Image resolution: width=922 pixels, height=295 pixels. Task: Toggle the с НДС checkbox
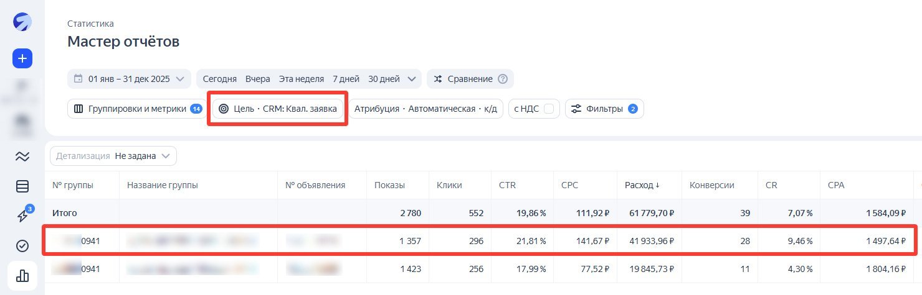pyautogui.click(x=549, y=109)
